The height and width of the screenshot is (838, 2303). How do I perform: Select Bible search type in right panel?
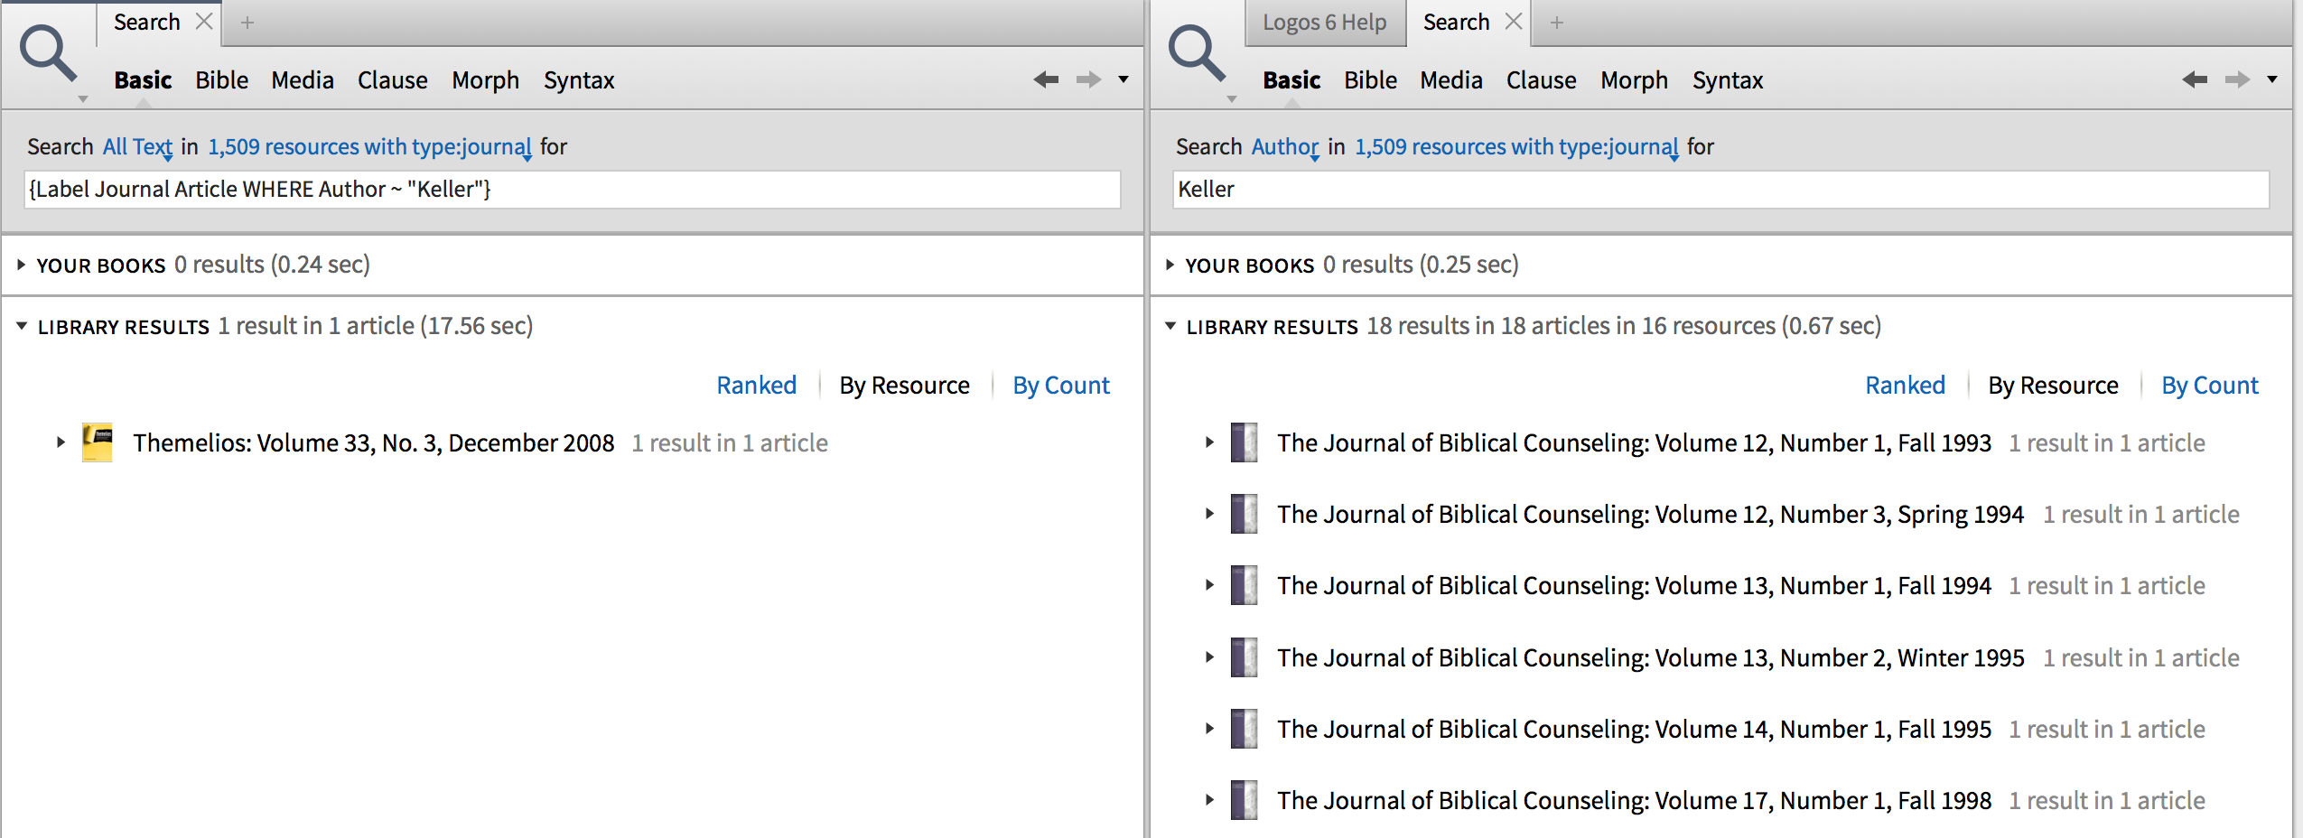(1370, 80)
